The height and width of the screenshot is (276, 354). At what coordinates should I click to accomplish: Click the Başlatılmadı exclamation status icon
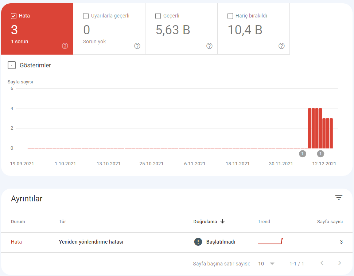click(x=198, y=242)
